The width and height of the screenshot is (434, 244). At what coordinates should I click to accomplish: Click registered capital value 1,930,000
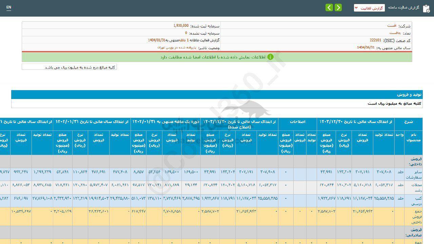[181, 26]
